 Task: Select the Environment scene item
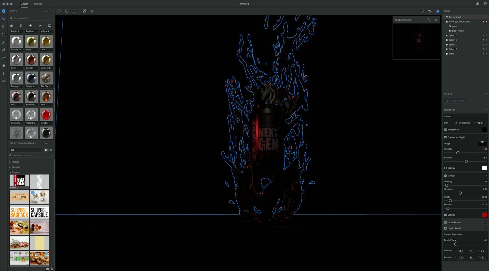(x=465, y=17)
